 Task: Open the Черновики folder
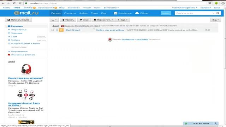click(x=17, y=33)
